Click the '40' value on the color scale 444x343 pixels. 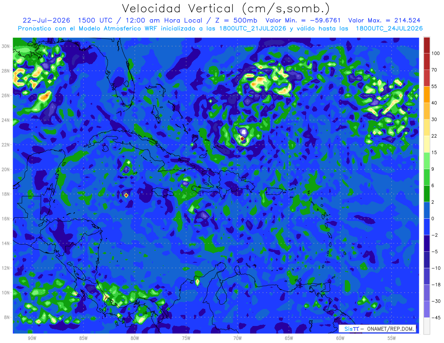pyautogui.click(x=434, y=103)
